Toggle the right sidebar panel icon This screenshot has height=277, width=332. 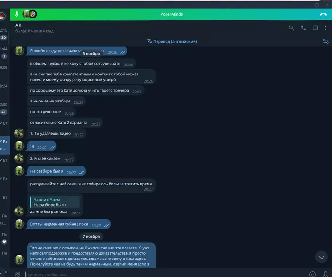coord(315,28)
